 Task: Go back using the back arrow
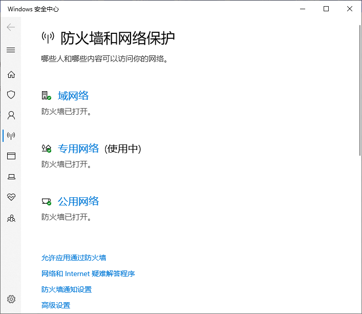click(x=11, y=27)
